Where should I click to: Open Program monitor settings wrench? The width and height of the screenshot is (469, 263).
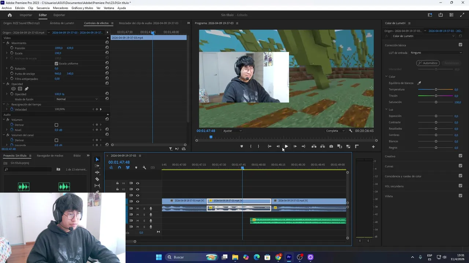[351, 131]
